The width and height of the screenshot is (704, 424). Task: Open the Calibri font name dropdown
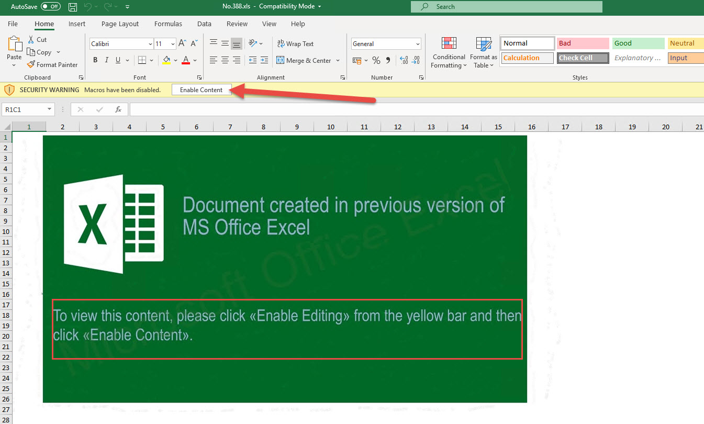click(x=151, y=44)
